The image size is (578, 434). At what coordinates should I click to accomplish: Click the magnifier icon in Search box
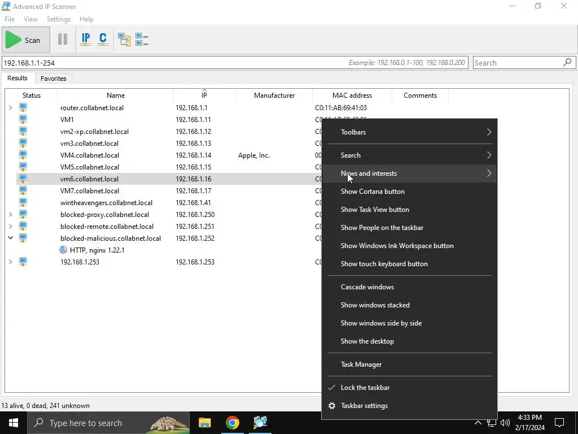coord(567,62)
